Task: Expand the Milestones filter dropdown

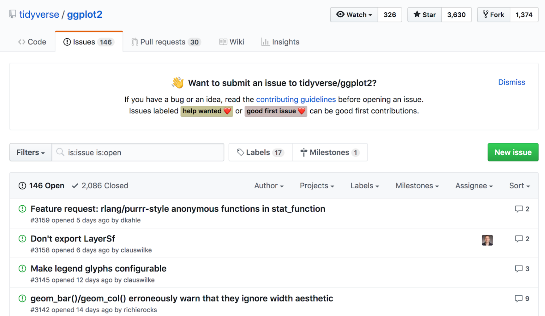Action: coord(417,186)
